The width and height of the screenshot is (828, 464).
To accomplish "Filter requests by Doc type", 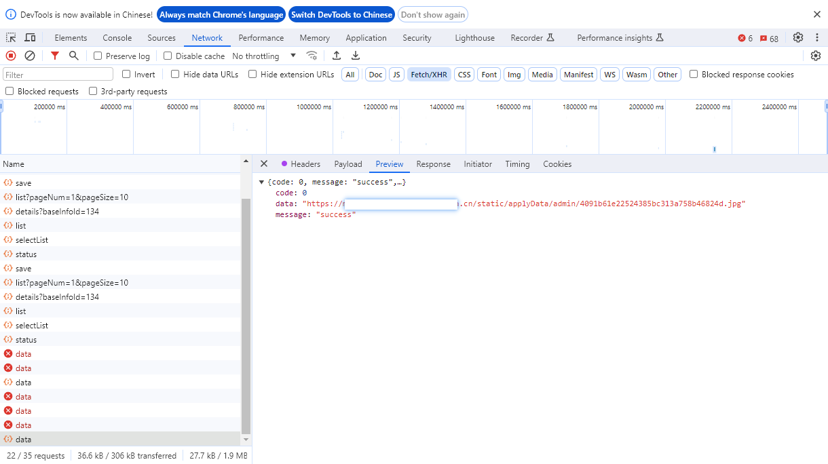I will pos(375,75).
